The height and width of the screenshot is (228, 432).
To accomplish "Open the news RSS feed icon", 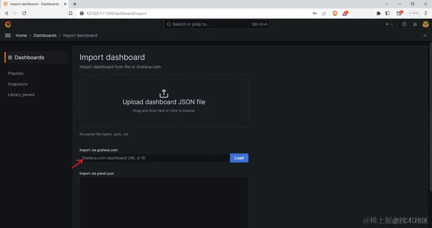I will pyautogui.click(x=415, y=24).
